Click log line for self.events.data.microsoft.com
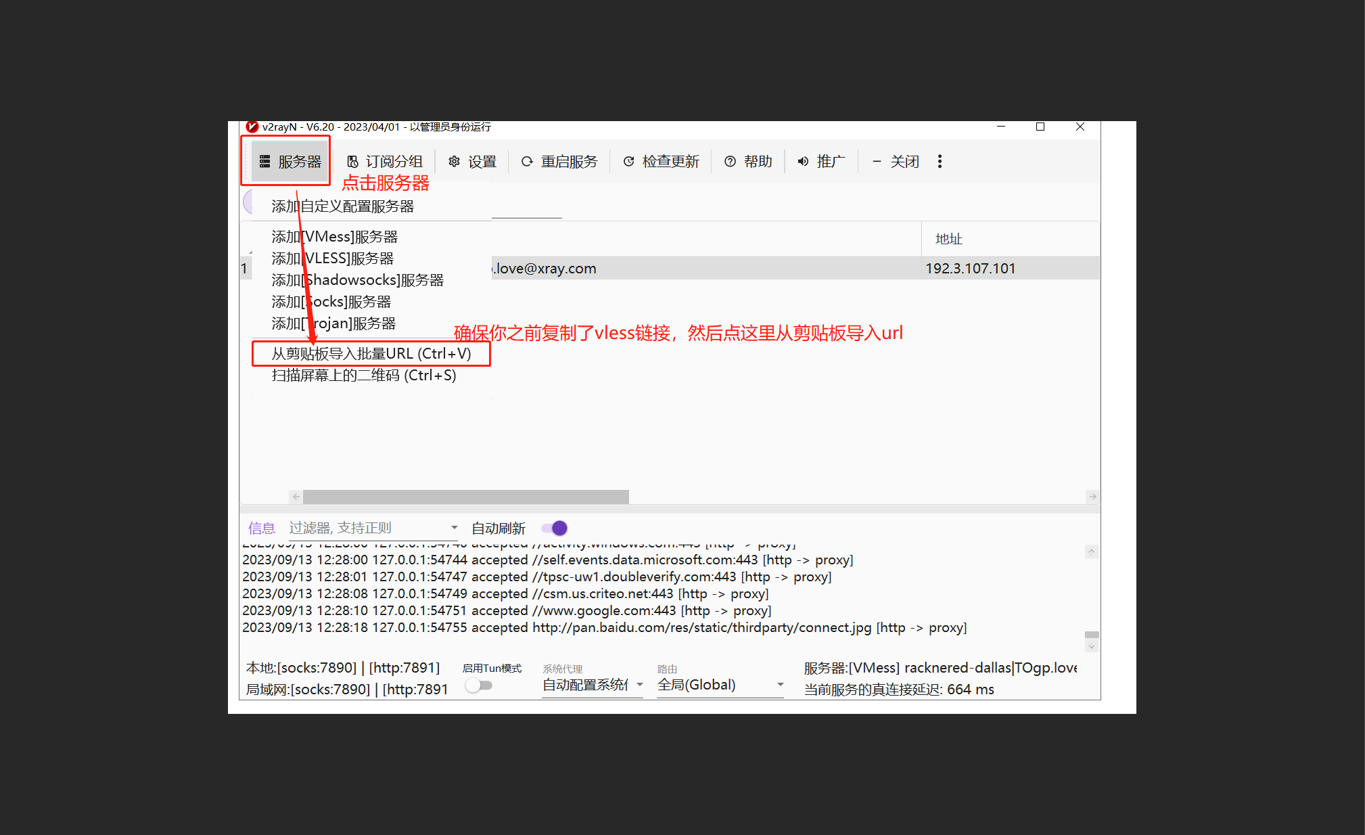1365x835 pixels. coord(548,560)
